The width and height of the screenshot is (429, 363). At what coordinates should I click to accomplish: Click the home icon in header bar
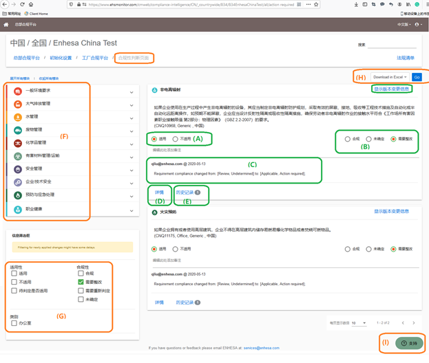(6, 25)
